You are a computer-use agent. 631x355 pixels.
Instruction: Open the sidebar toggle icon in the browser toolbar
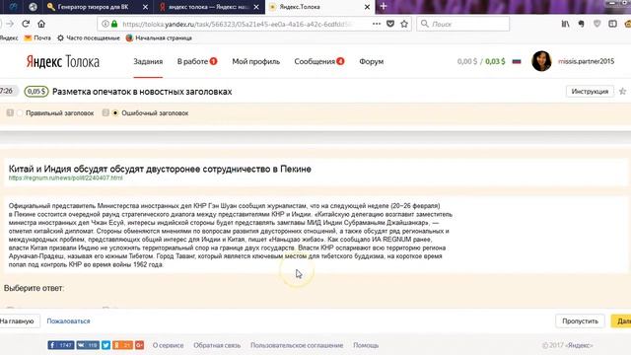coord(612,24)
